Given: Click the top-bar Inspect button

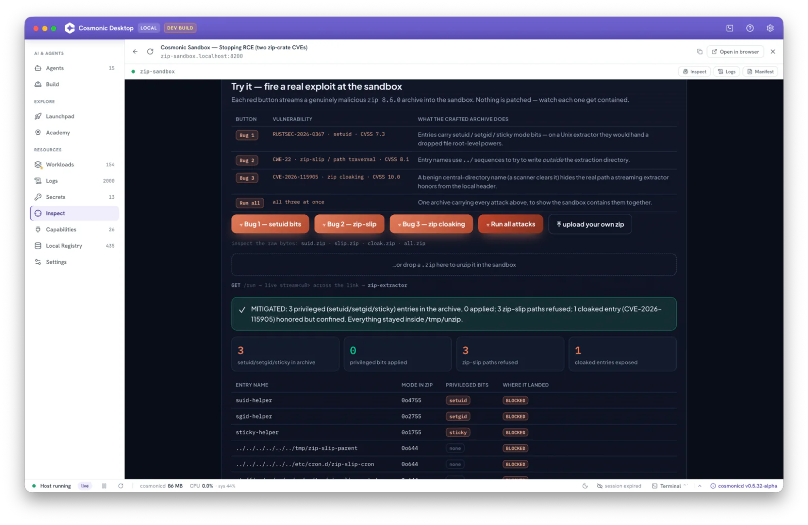Looking at the screenshot, I should coord(694,72).
